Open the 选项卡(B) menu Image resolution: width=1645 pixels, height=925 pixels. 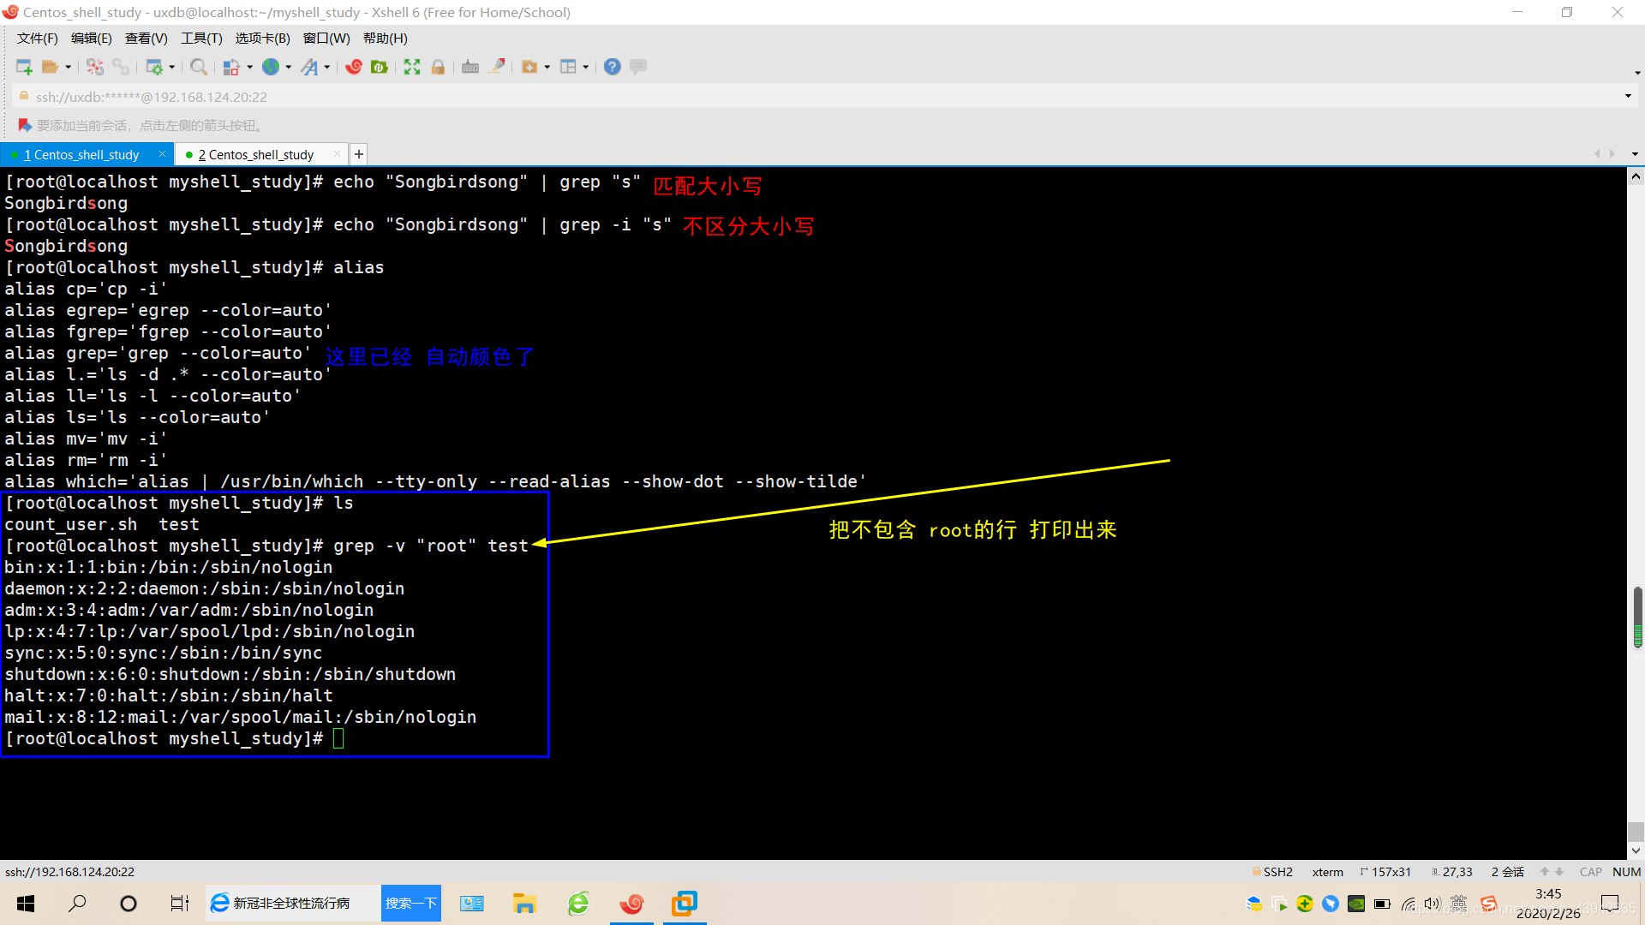[x=263, y=39]
